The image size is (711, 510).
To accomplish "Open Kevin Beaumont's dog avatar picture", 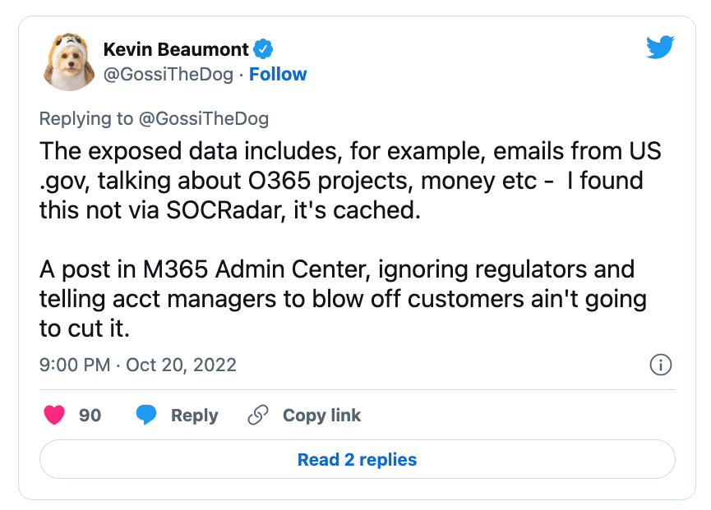I will pos(66,62).
